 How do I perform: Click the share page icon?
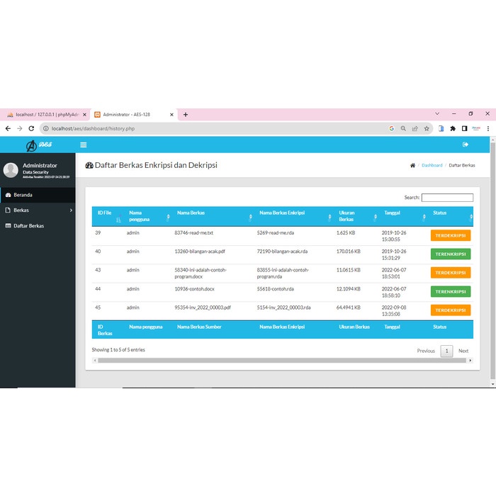[x=415, y=128]
